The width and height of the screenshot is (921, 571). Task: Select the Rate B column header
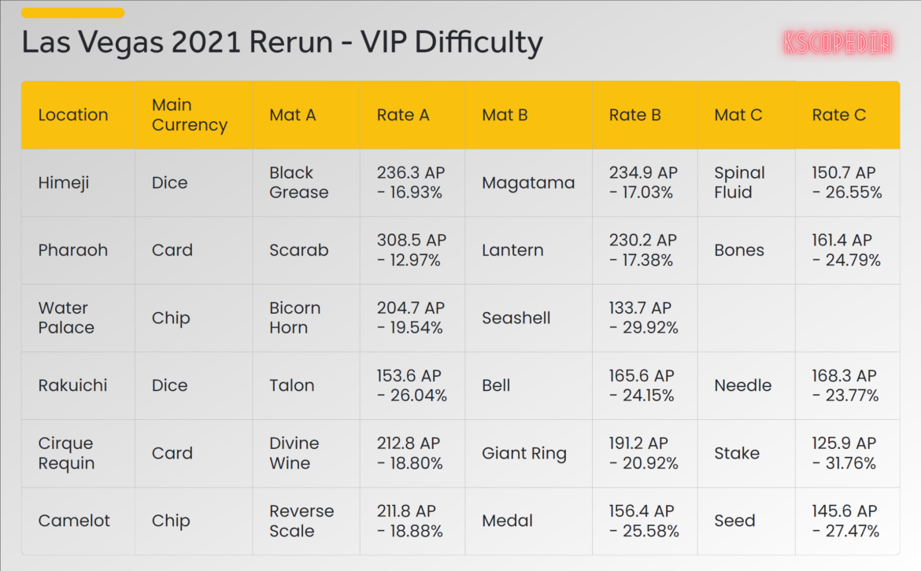(x=635, y=115)
